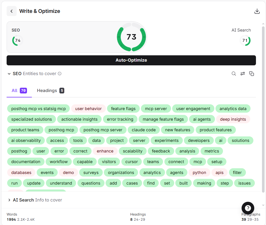Click the 'documentation' chip

coord(26,162)
